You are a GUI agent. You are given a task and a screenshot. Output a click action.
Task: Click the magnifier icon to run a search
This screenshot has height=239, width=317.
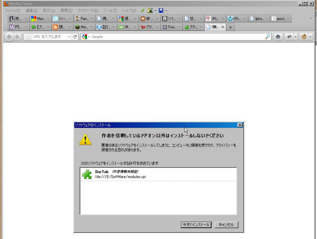pos(267,37)
